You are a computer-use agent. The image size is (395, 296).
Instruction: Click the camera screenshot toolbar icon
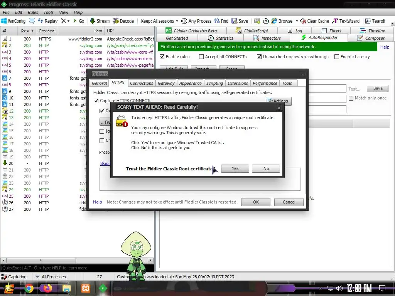257,21
